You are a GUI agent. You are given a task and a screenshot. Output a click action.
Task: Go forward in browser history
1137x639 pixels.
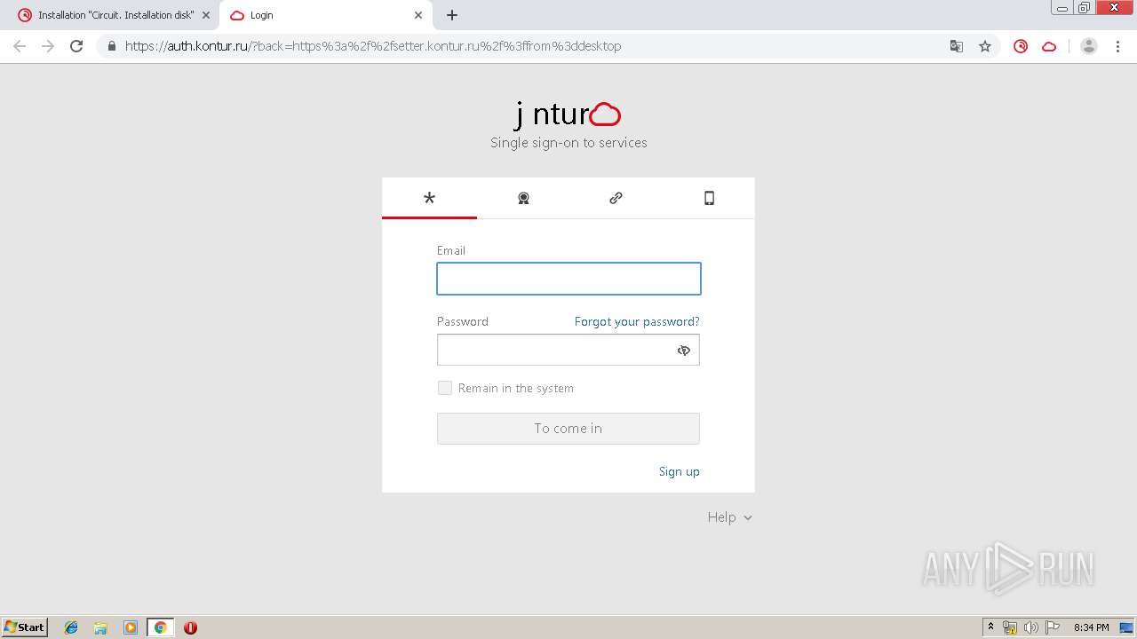point(48,46)
